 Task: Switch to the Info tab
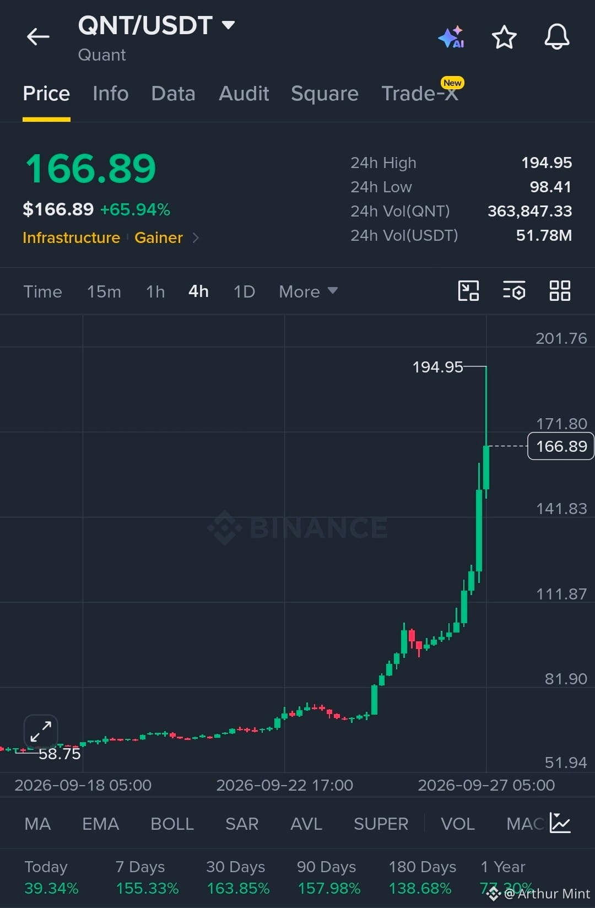coord(111,94)
